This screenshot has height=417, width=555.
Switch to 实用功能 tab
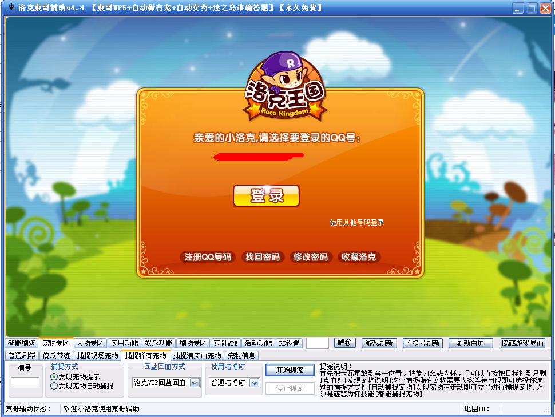(x=124, y=343)
